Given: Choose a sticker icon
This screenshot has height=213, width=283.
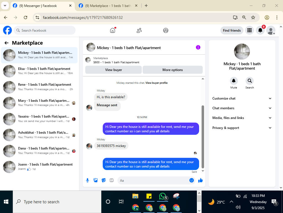Looking at the screenshot, I should [104, 180].
